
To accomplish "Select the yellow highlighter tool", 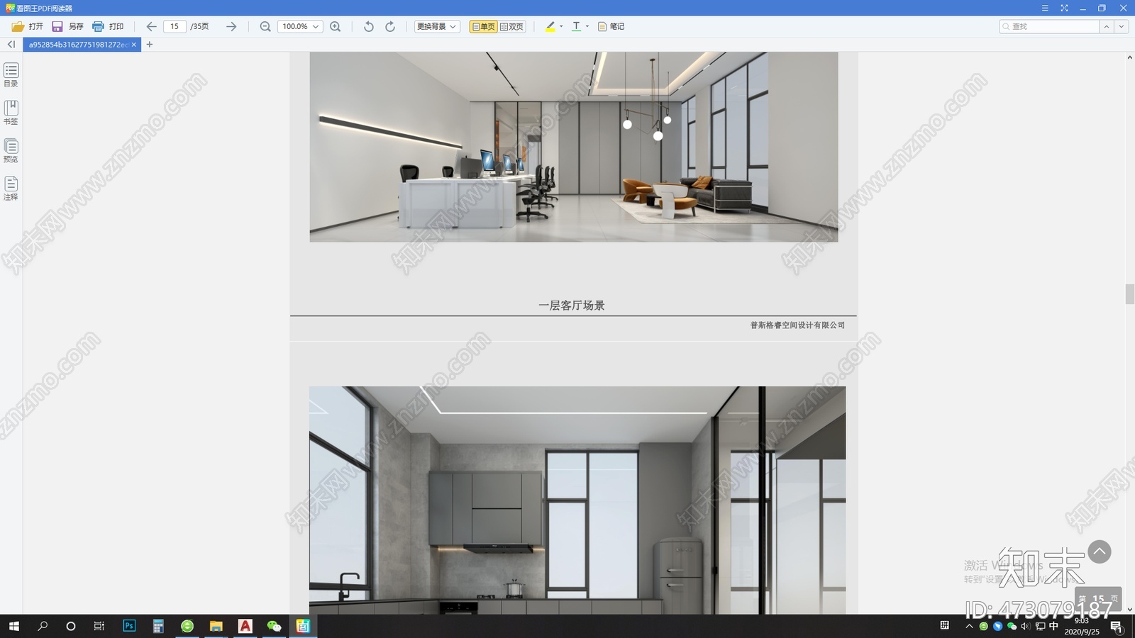I will click(550, 26).
